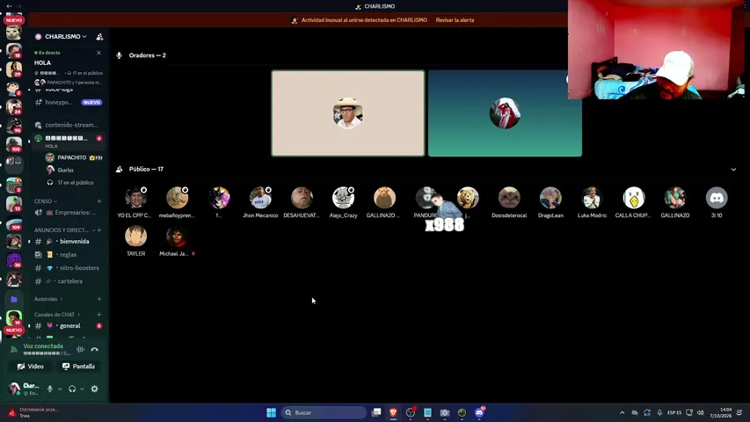Click the invite people icon beside CHARLISMO

pos(99,37)
